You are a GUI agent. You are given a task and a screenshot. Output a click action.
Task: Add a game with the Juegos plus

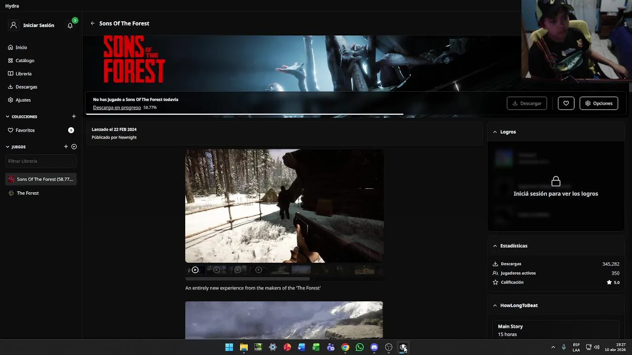[x=66, y=146]
